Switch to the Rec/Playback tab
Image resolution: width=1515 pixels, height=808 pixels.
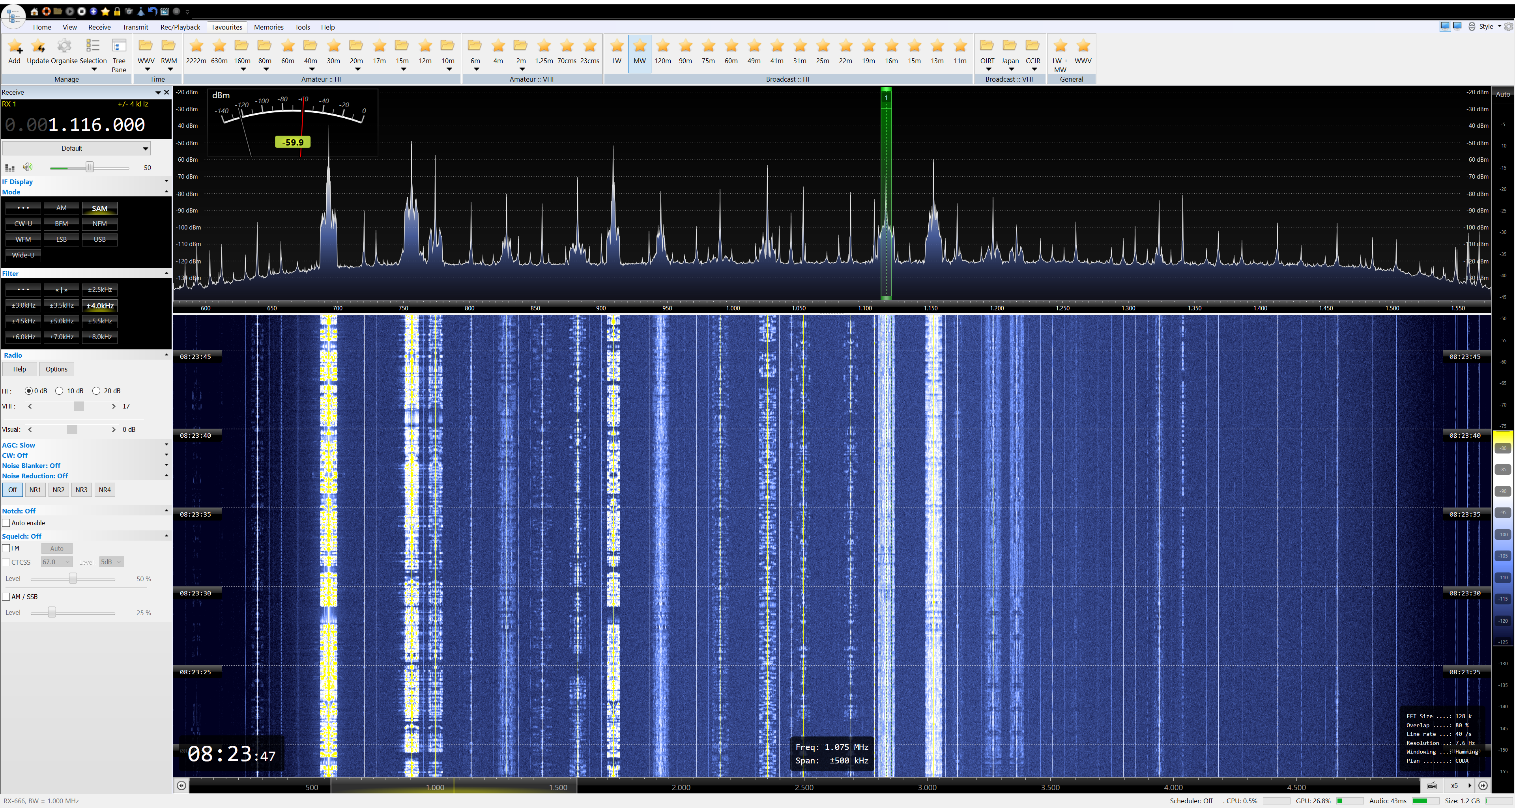pos(180,27)
